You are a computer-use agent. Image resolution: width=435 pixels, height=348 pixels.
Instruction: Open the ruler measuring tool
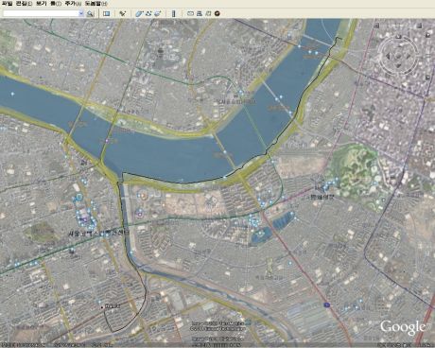tap(173, 13)
